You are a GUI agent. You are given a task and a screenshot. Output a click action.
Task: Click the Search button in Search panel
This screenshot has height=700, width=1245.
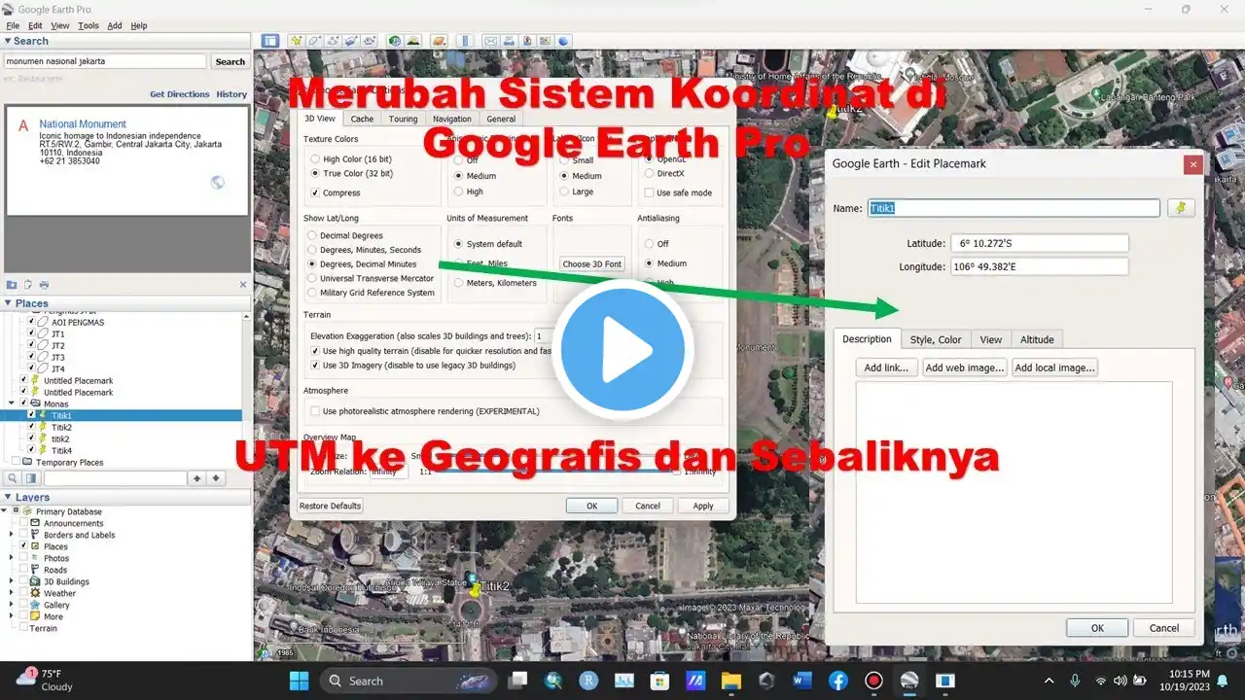pyautogui.click(x=230, y=61)
